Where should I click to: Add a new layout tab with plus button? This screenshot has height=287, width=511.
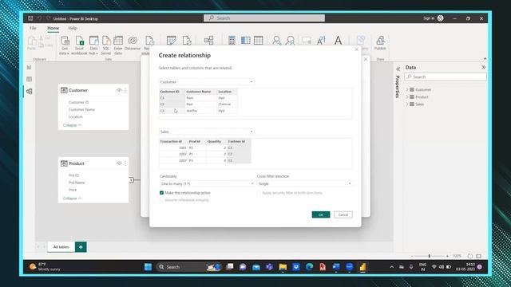(81, 247)
